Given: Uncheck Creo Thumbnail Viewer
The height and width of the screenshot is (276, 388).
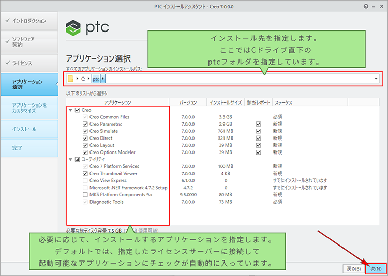Looking at the screenshot, I should [85, 173].
